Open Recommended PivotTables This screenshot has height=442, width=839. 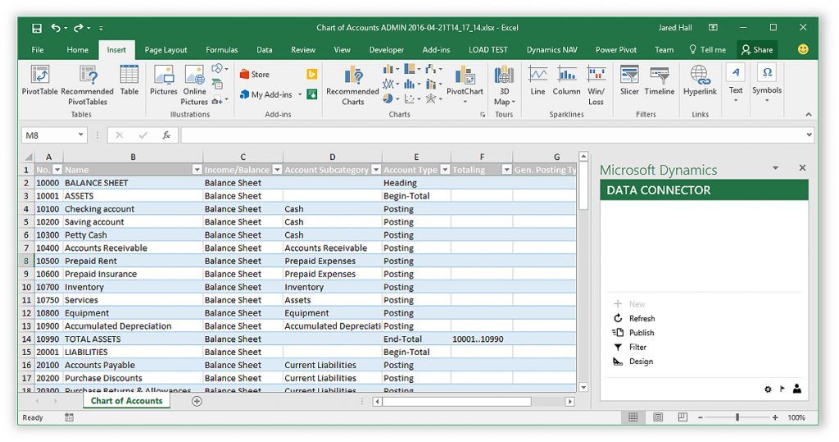[x=87, y=84]
